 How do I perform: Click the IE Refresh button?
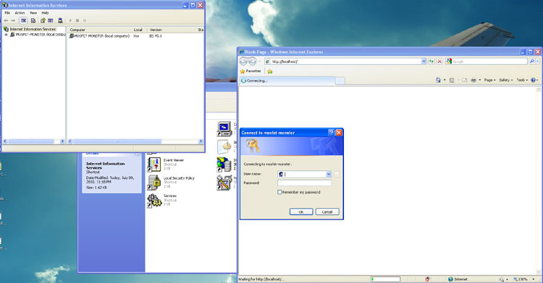(432, 61)
